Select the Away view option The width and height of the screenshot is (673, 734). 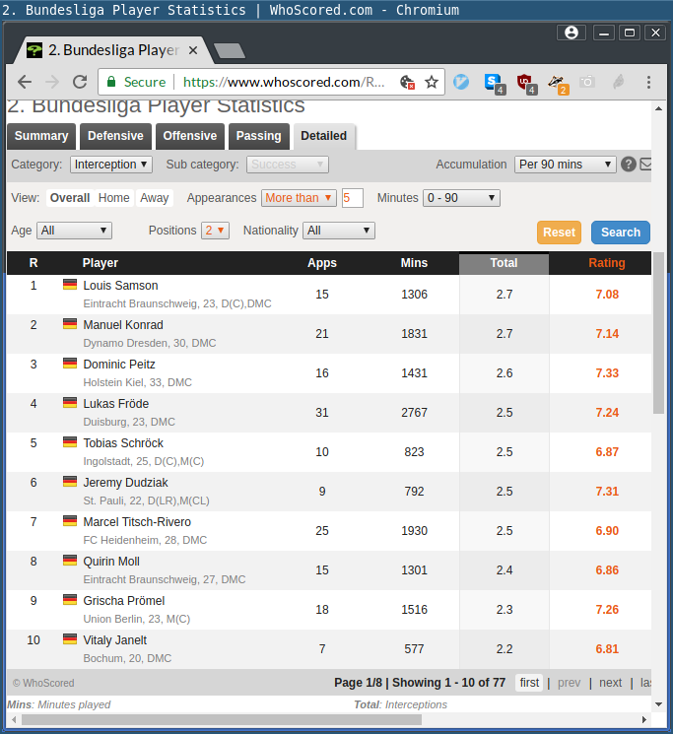[154, 198]
